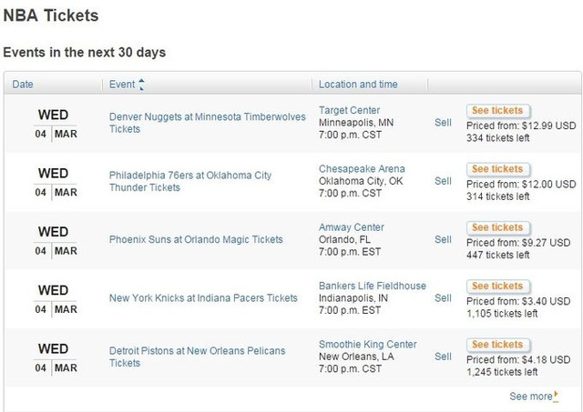Image resolution: width=583 pixels, height=412 pixels.
Task: Open the Target Center venue link
Action: 349,110
